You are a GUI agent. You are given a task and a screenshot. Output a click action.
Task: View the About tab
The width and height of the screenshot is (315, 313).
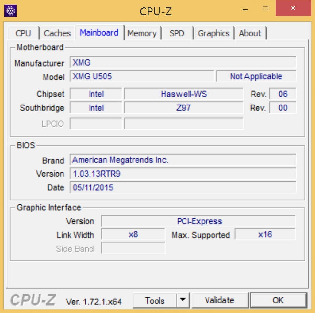click(250, 33)
